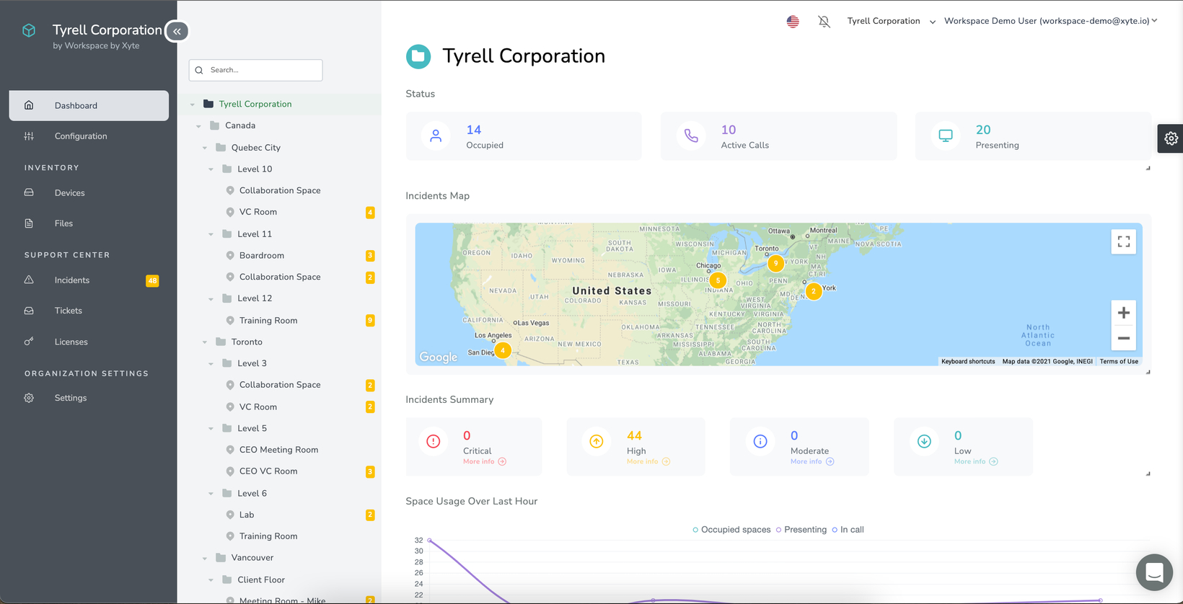Click the High incidents up-arrow icon

tap(597, 441)
